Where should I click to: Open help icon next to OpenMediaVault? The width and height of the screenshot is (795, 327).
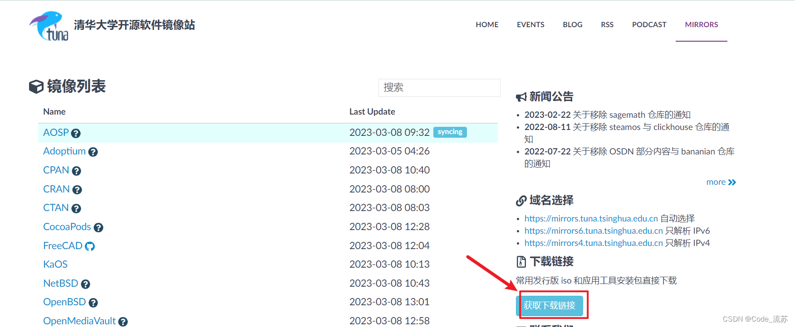coord(123,322)
